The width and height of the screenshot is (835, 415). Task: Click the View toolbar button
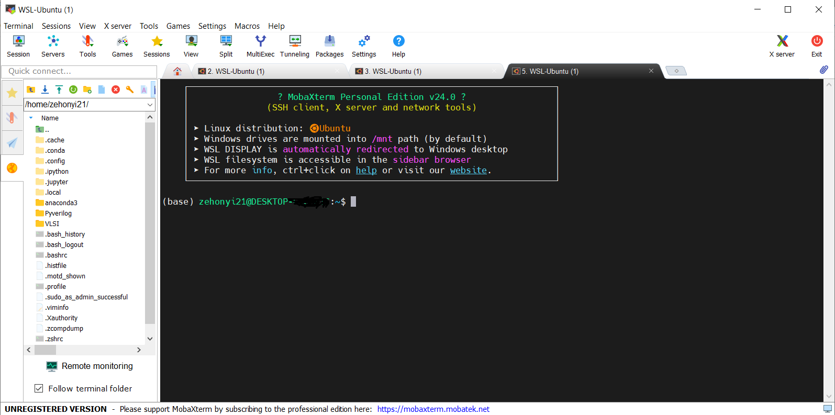pos(191,46)
